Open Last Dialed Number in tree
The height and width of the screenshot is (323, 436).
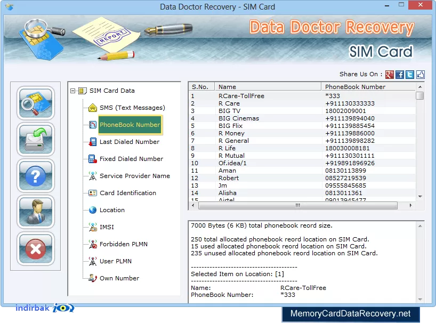pos(130,142)
